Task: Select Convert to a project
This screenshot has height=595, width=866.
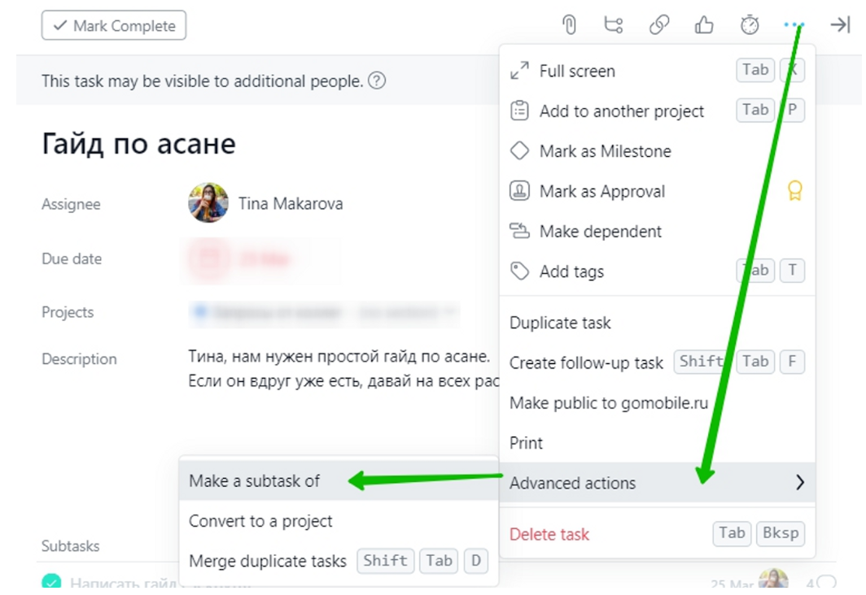Action: click(x=260, y=521)
